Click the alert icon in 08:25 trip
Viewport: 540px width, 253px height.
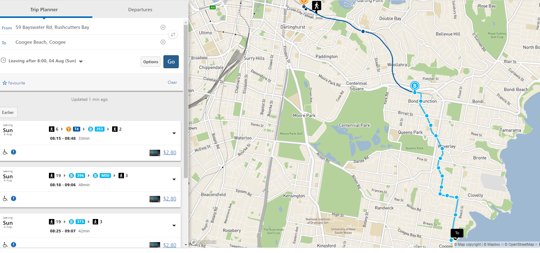click(x=13, y=244)
